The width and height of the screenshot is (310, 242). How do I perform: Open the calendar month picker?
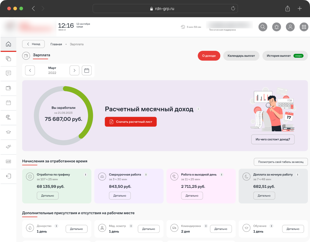[x=87, y=70]
